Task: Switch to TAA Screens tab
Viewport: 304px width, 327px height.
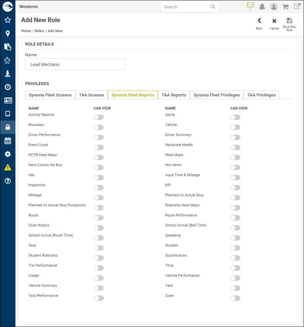Action: click(92, 95)
